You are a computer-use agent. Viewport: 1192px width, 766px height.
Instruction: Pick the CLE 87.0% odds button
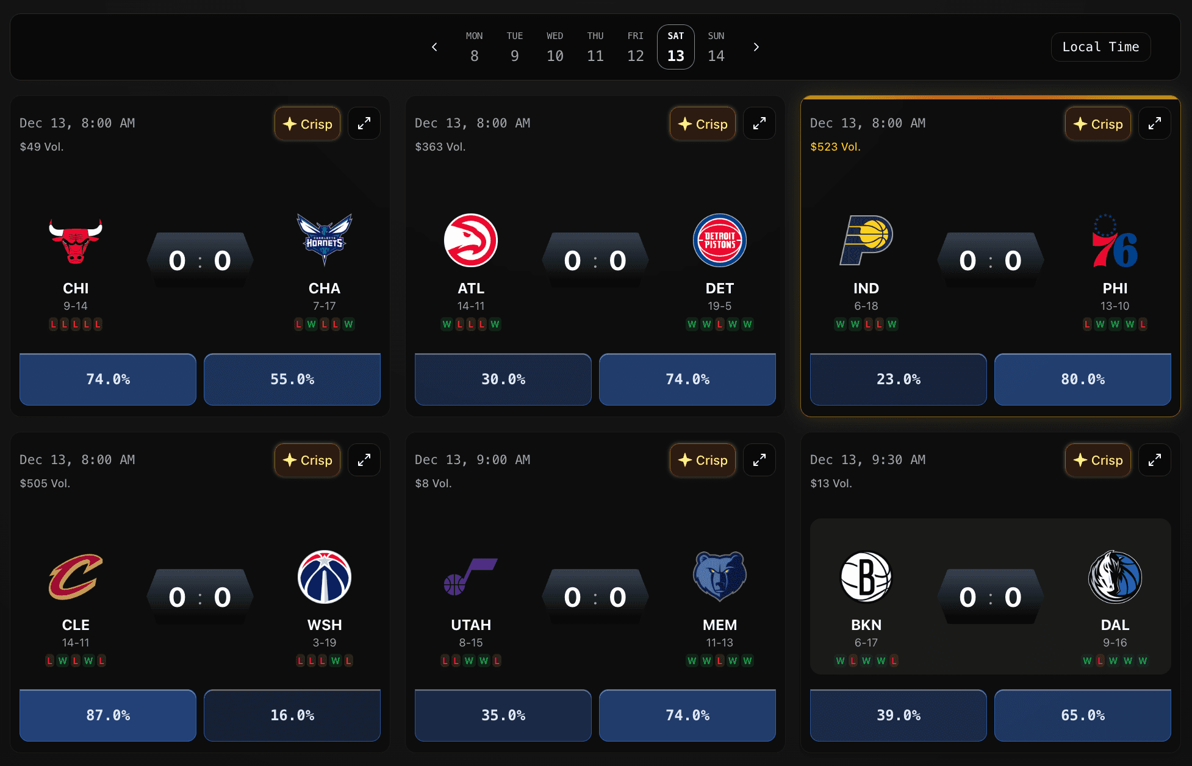(x=108, y=715)
